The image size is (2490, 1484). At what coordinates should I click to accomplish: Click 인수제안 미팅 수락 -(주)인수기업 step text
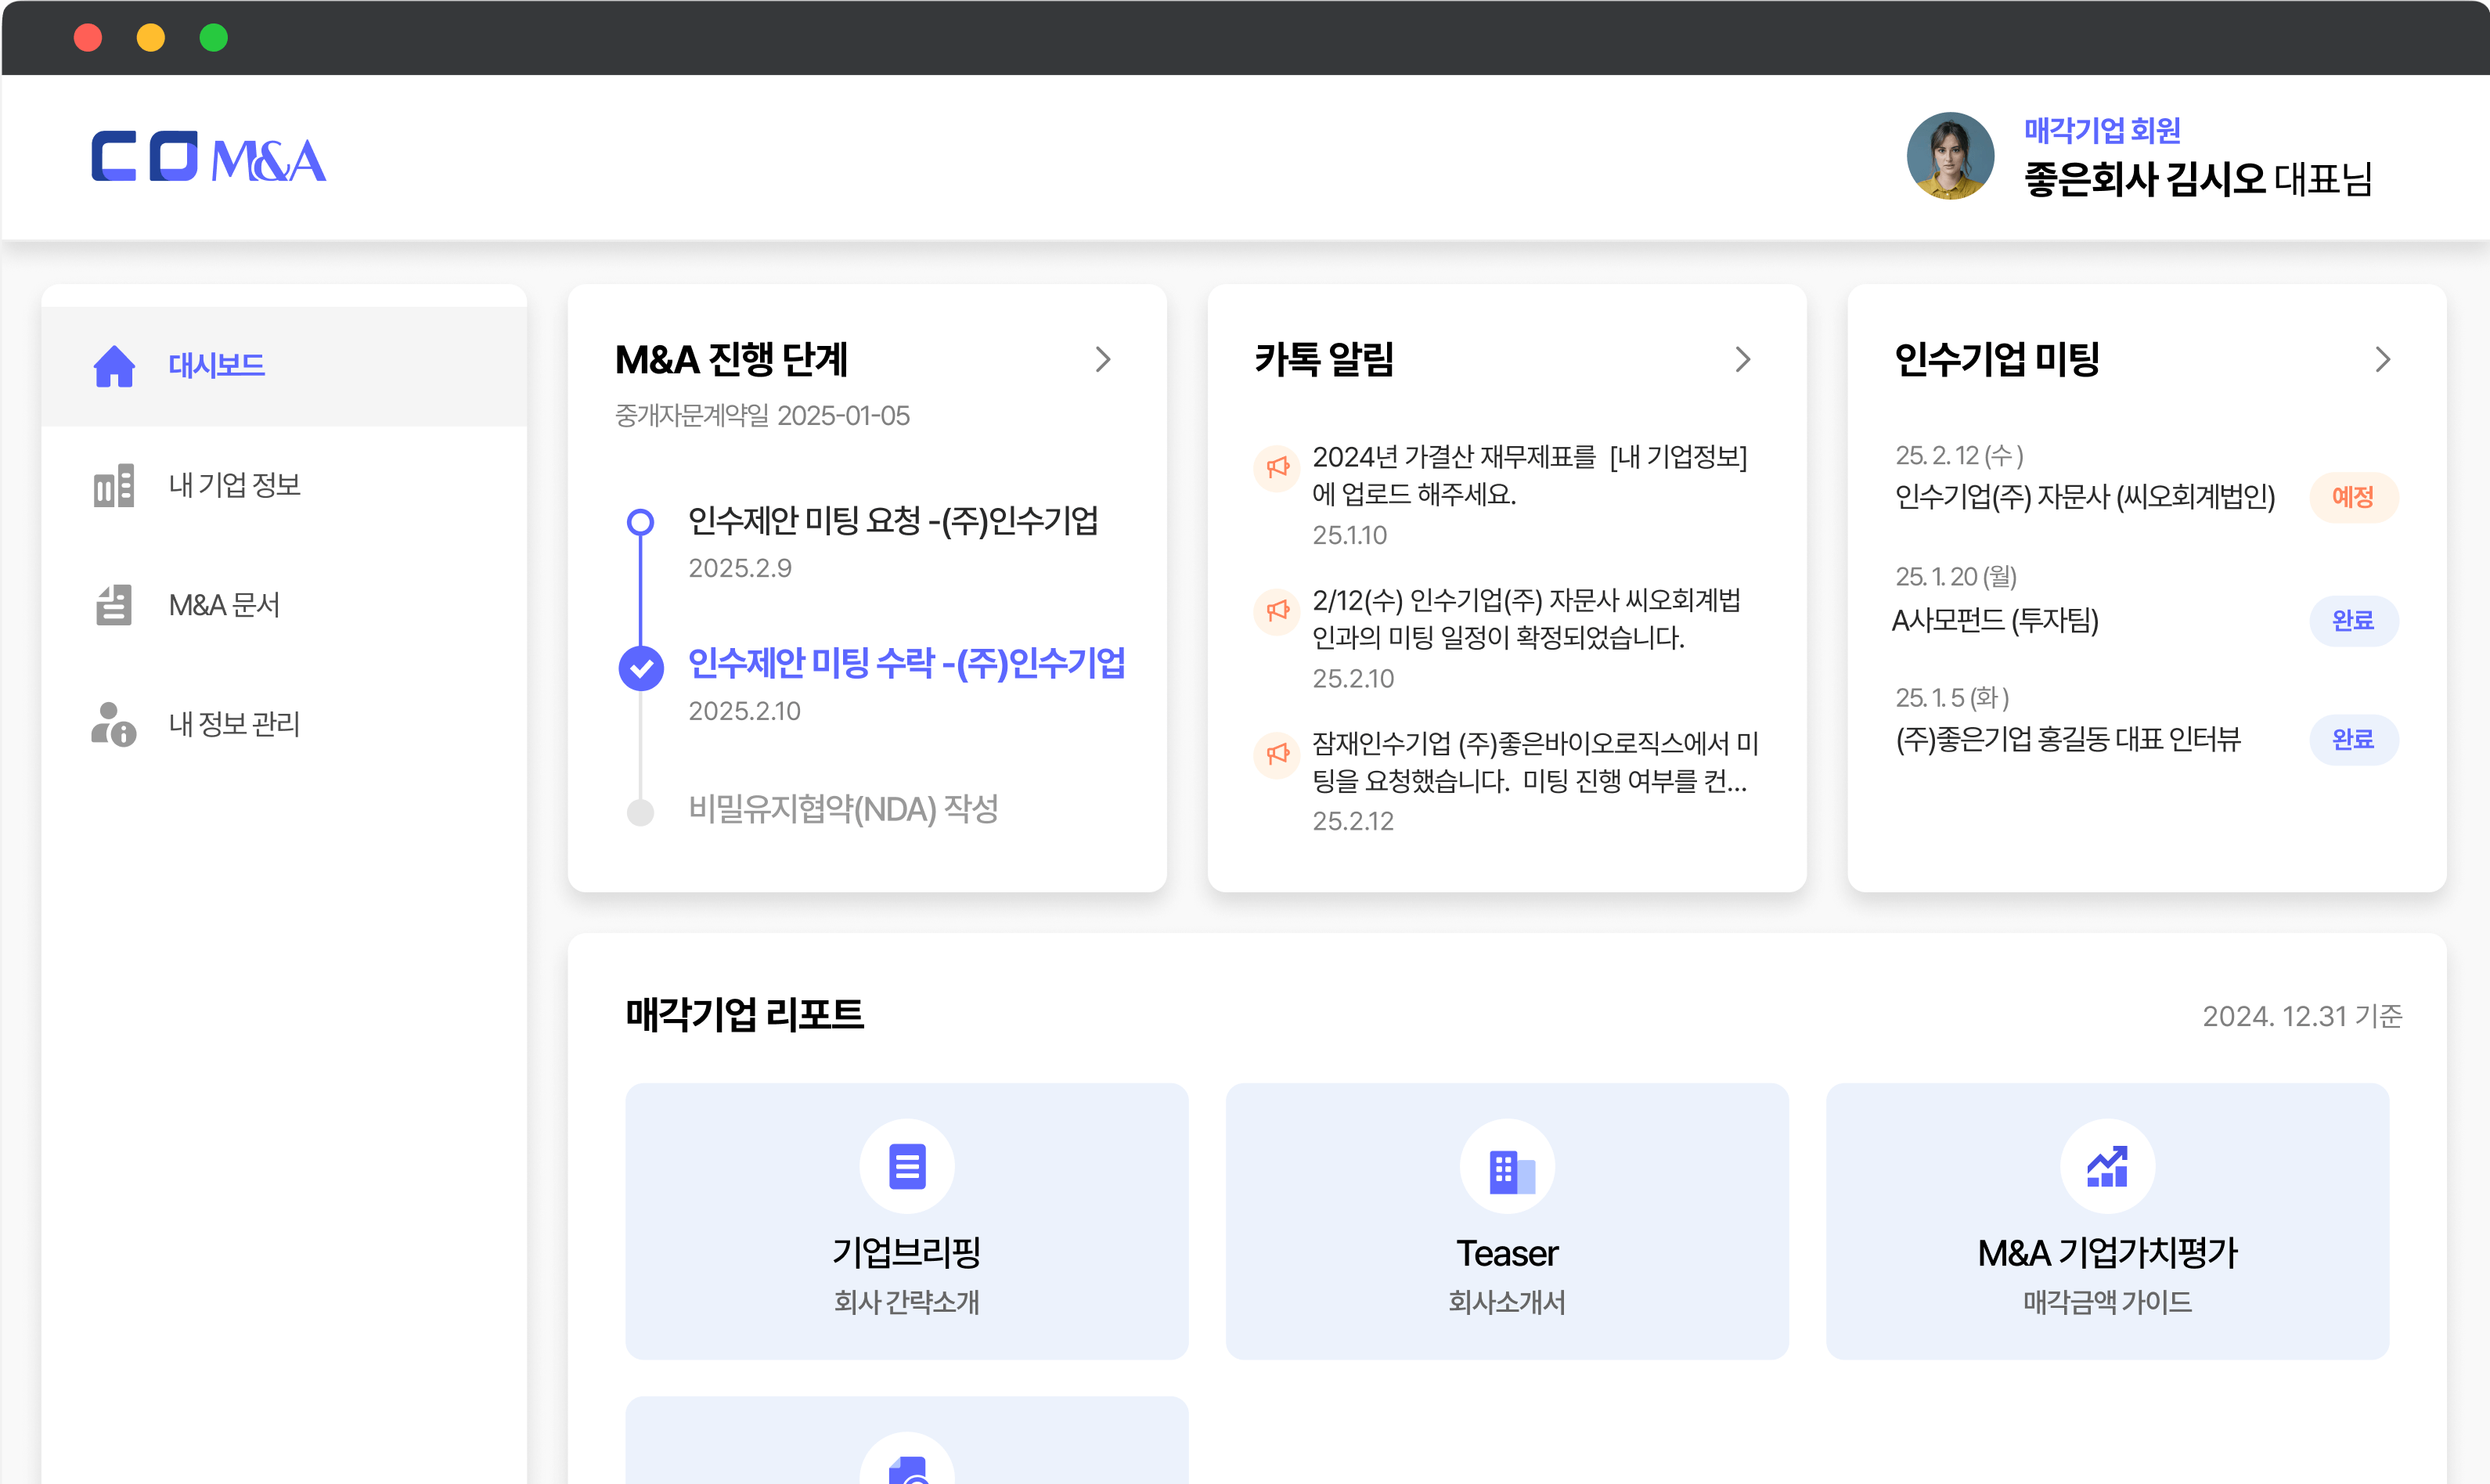tap(906, 663)
